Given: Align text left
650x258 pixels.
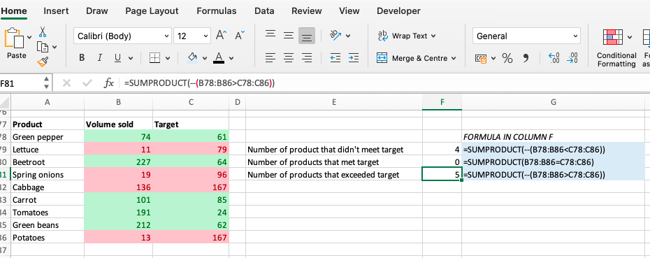Looking at the screenshot, I should (270, 58).
